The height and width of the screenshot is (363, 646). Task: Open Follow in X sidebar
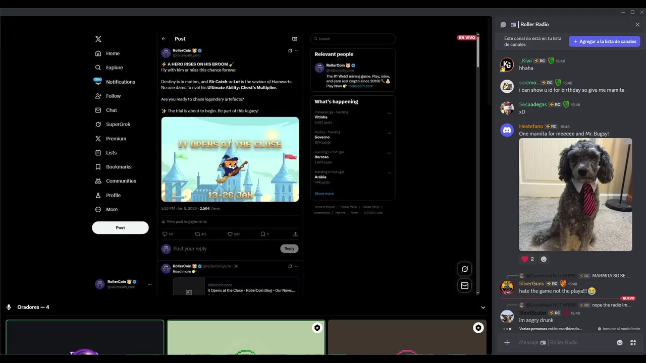pyautogui.click(x=108, y=96)
